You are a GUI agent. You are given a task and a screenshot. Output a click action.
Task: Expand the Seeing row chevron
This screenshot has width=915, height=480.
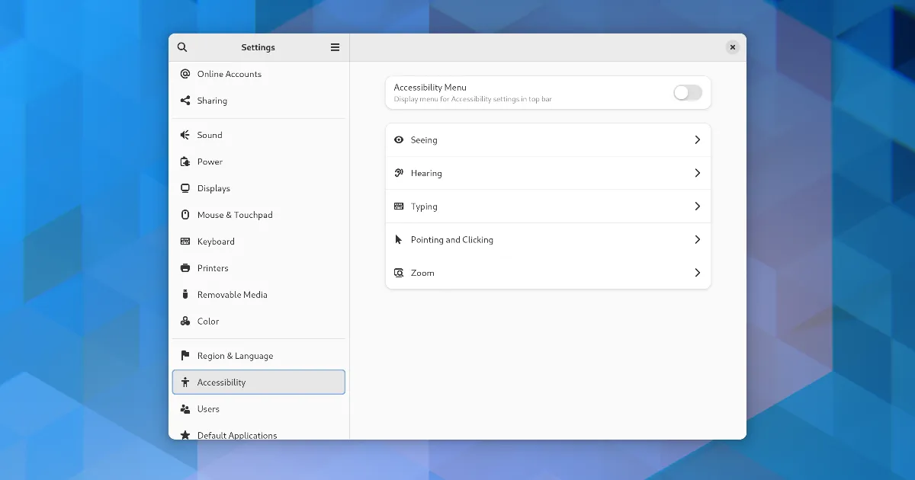(x=697, y=140)
